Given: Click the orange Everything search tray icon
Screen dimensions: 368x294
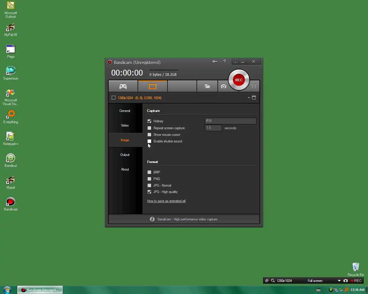Looking at the screenshot, I should 346,290.
